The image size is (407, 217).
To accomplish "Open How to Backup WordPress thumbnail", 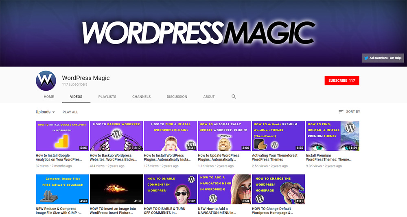I will pyautogui.click(x=116, y=136).
